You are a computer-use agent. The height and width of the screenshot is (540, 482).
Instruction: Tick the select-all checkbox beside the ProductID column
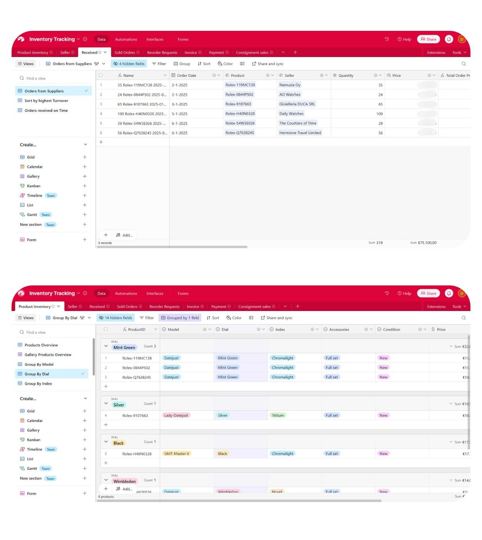coord(106,329)
